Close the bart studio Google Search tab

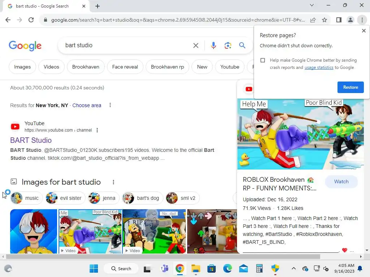[x=84, y=6]
